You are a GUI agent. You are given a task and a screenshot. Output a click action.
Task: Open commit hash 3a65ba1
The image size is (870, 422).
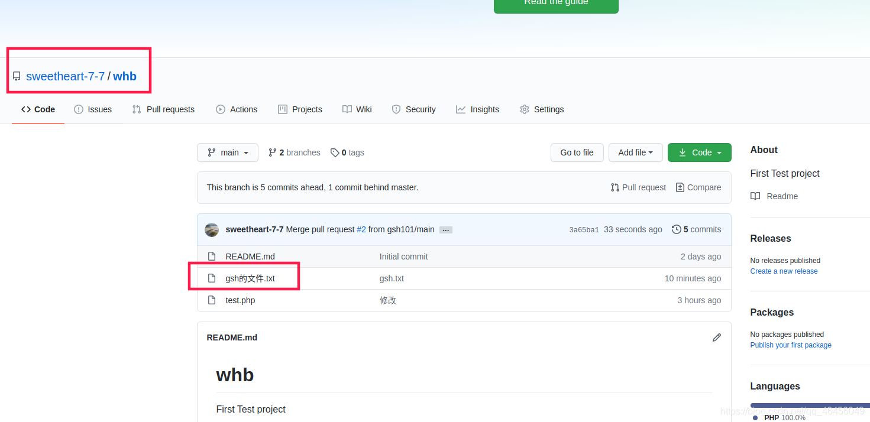click(584, 230)
